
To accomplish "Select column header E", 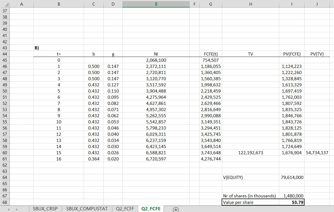I will [x=156, y=4].
